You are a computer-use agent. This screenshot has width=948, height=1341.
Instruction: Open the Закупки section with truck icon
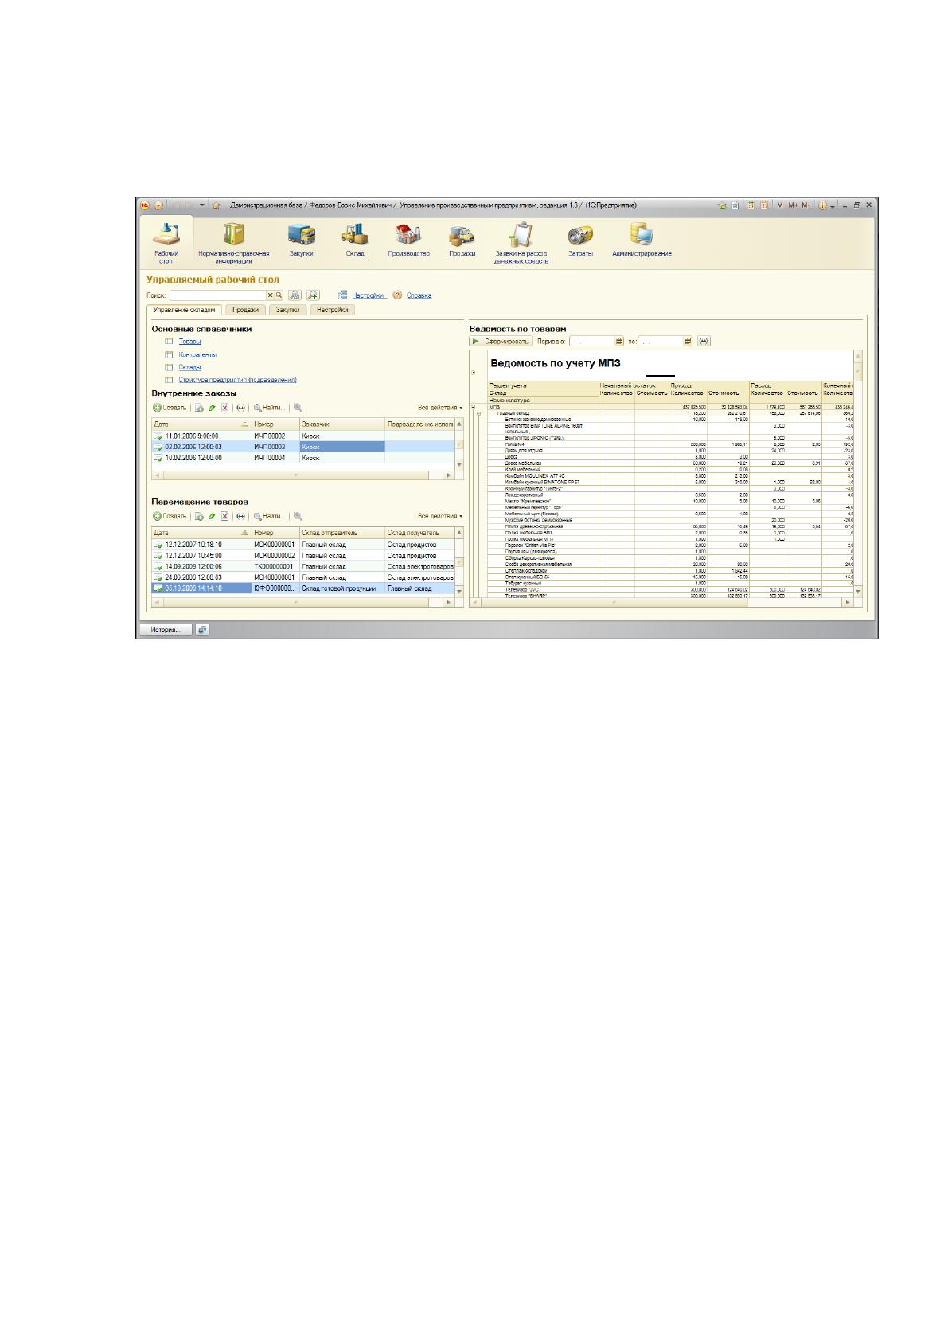[301, 239]
